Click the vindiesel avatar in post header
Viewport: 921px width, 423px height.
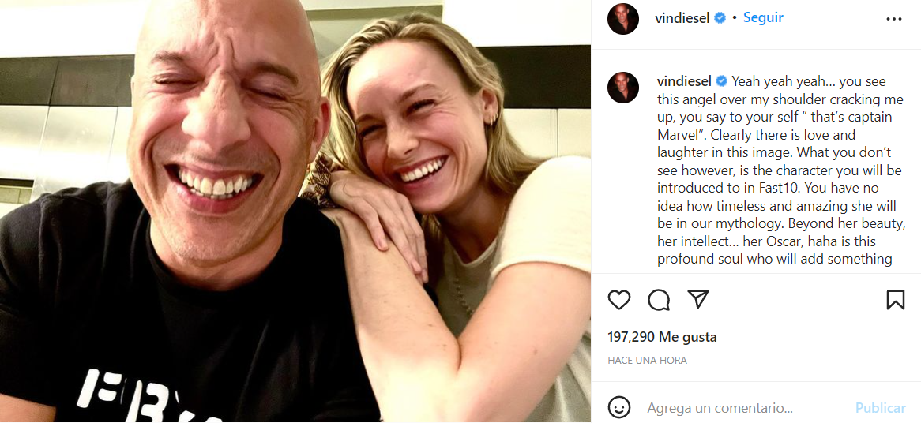[x=622, y=19]
